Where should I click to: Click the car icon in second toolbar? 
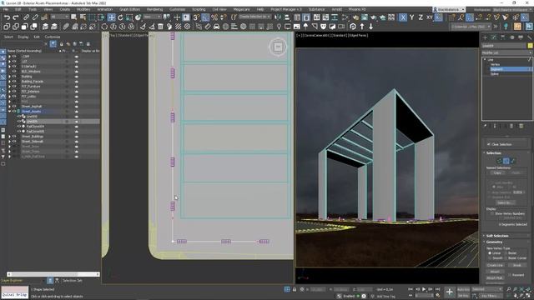coord(217,27)
